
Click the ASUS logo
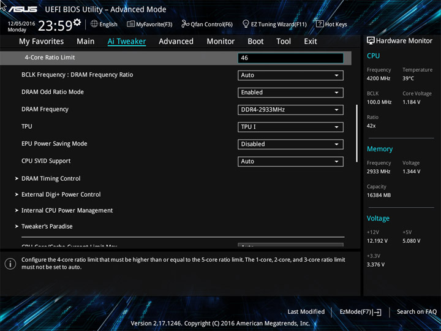click(23, 9)
